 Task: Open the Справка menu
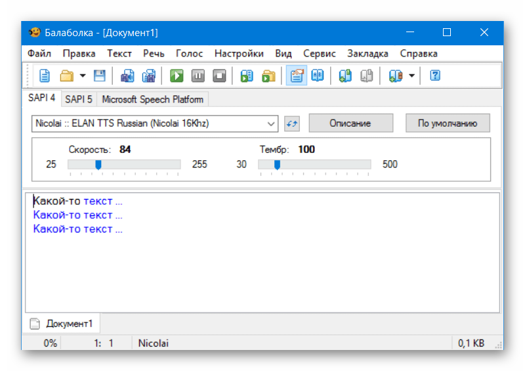(419, 54)
